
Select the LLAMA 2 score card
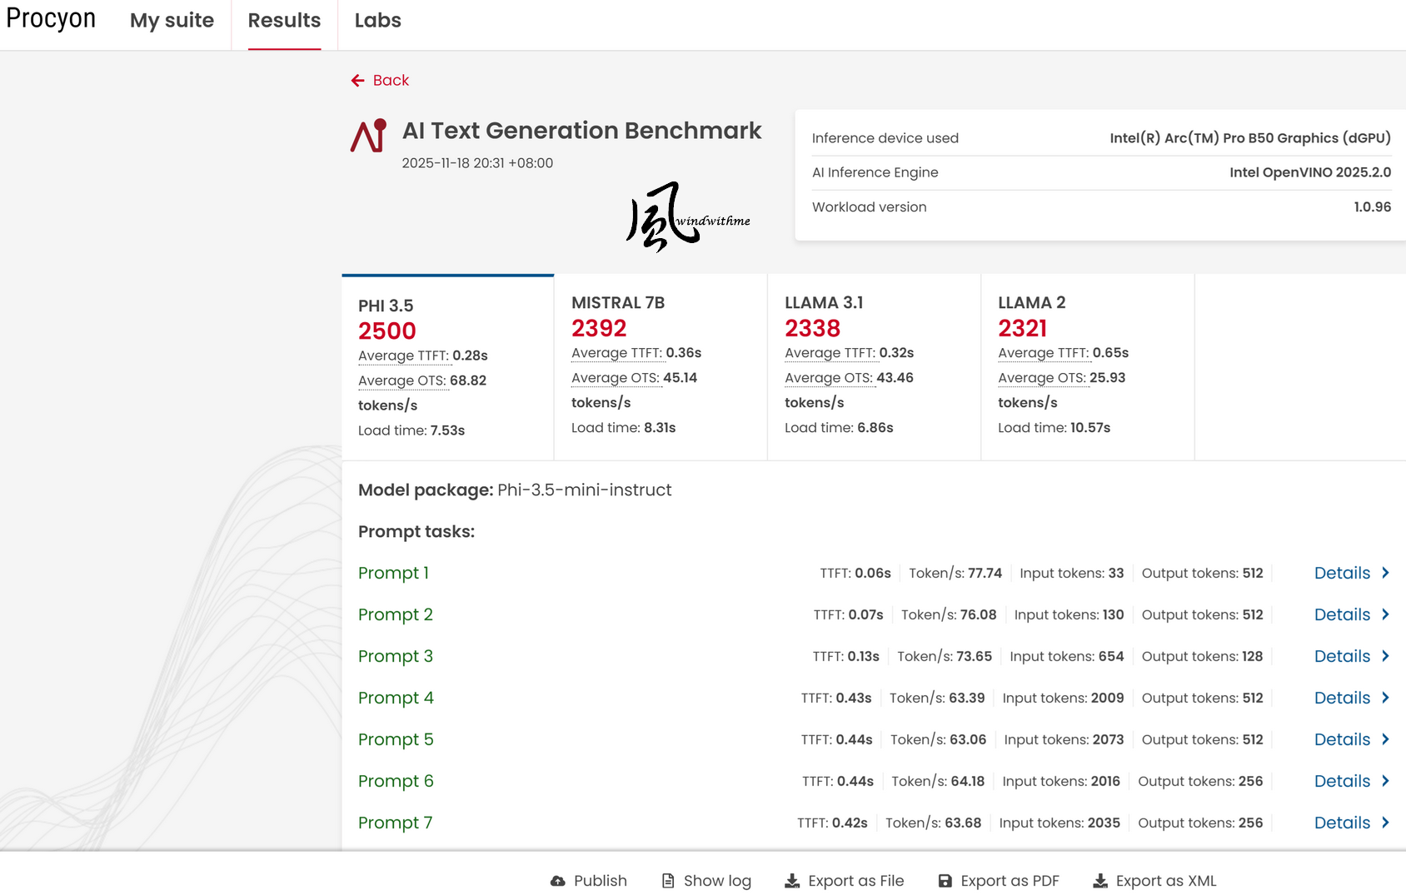pyautogui.click(x=1086, y=366)
